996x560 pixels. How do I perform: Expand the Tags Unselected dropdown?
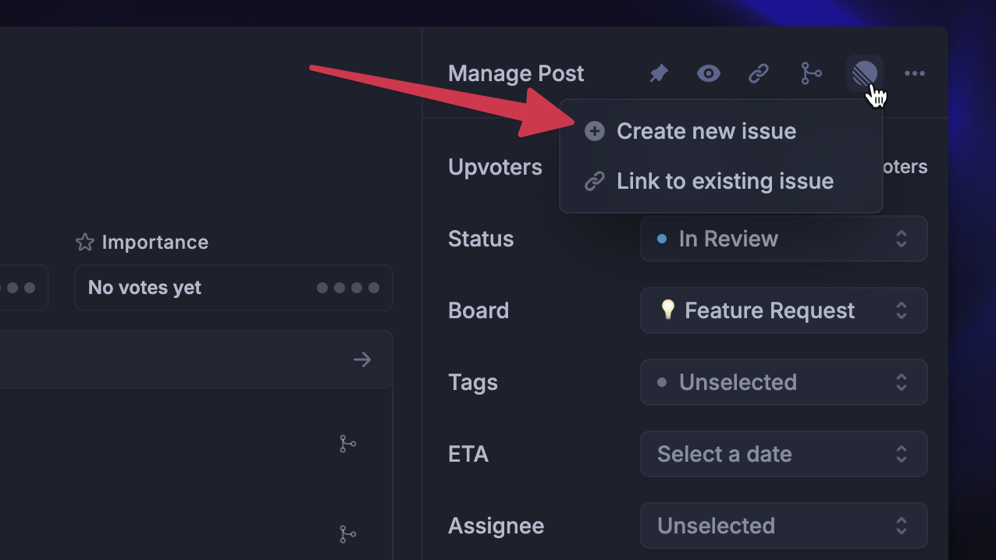pyautogui.click(x=783, y=382)
